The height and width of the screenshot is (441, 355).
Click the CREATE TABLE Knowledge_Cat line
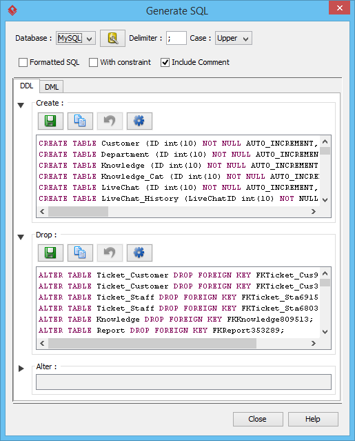179,177
